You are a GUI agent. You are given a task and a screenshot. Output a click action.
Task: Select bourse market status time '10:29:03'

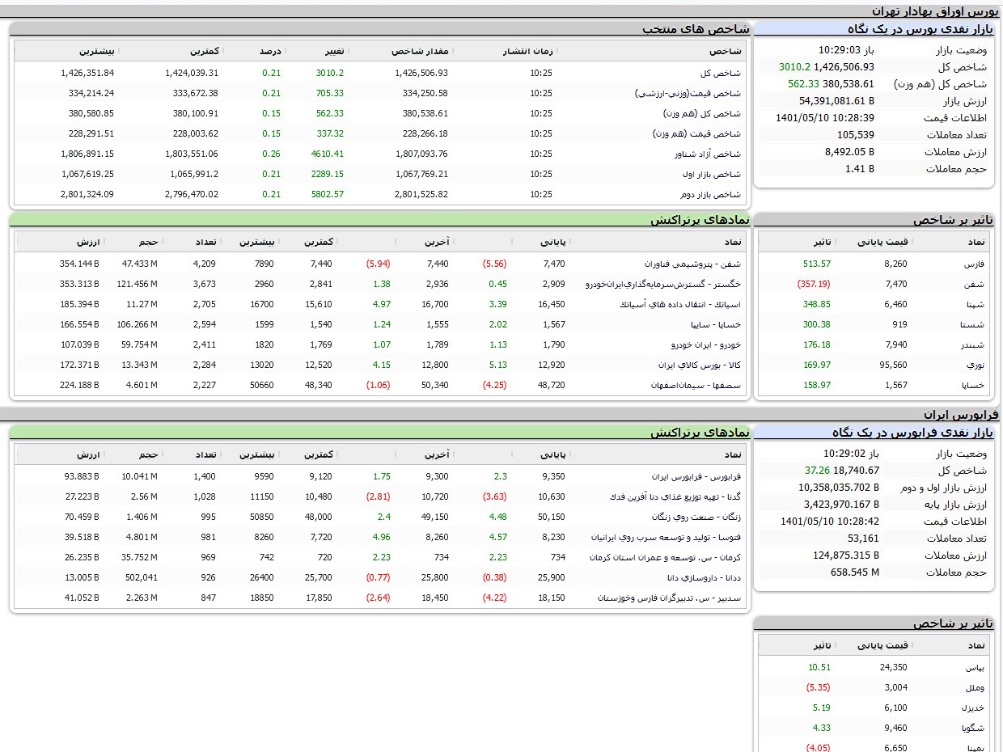coord(839,50)
